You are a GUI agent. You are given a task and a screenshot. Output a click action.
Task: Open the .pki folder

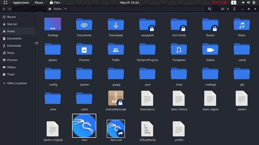coord(242,74)
